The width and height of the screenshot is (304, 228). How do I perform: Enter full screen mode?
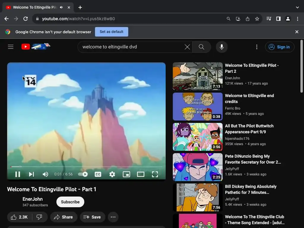pos(155,174)
